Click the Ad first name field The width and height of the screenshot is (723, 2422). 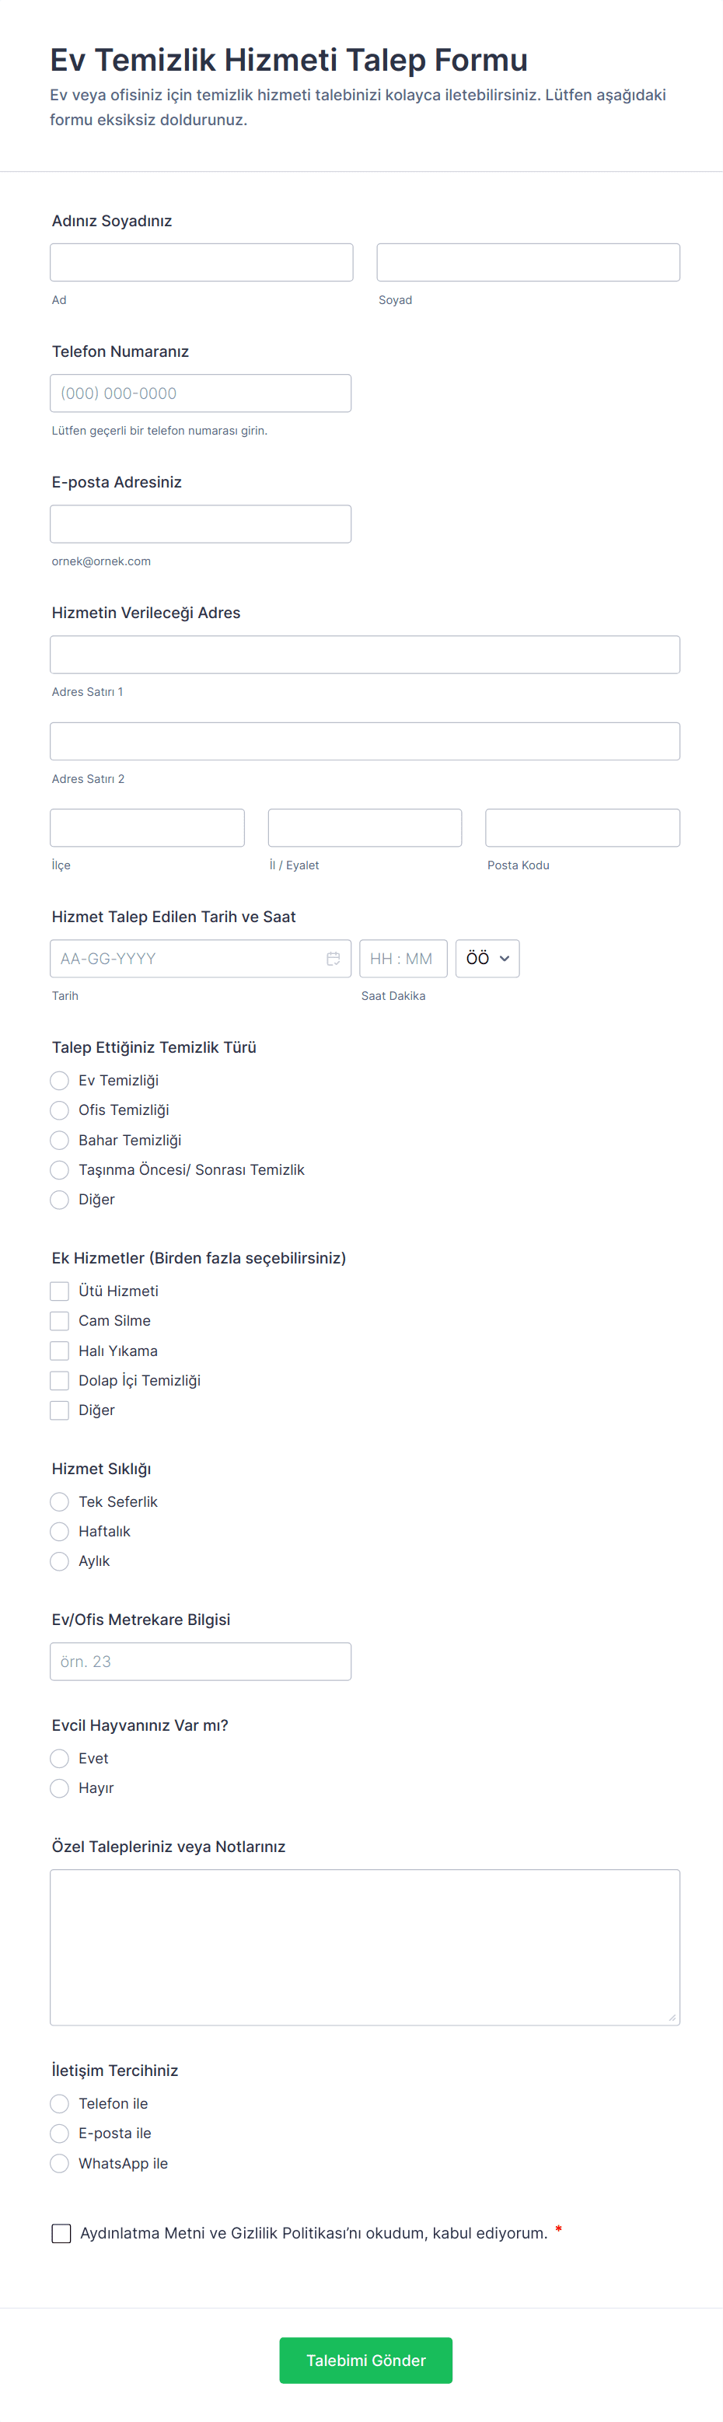(x=201, y=262)
